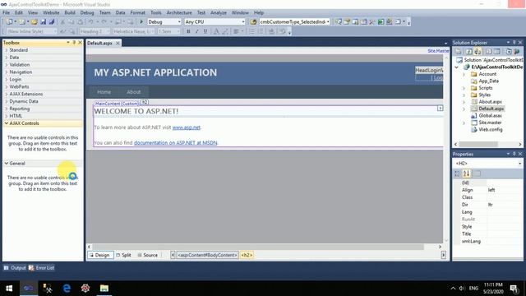Click the Foreground Color icon
The width and height of the screenshot is (526, 296).
click(216, 31)
